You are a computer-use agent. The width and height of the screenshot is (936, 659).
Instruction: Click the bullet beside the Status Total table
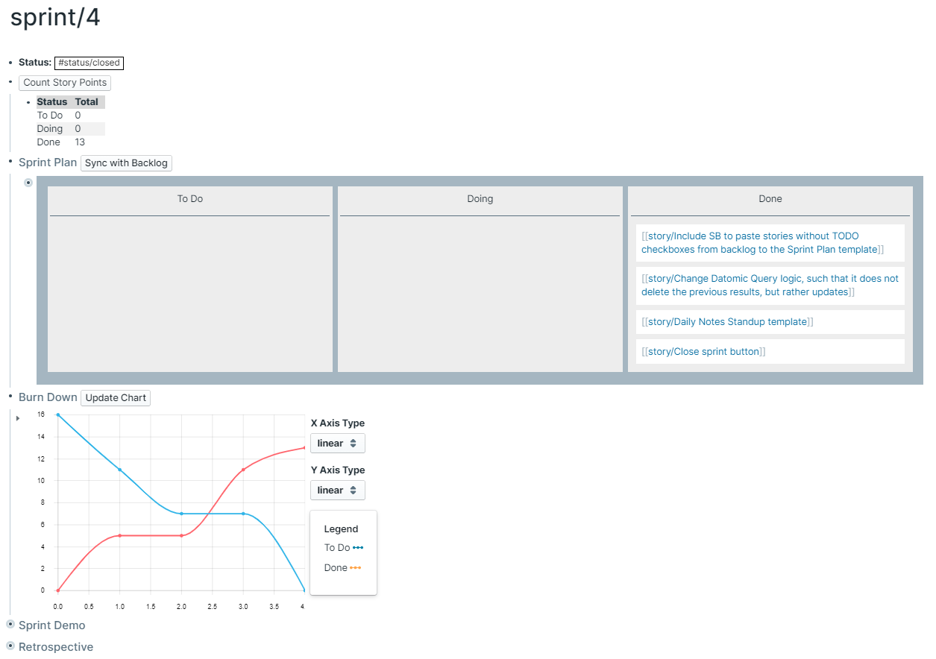point(28,102)
